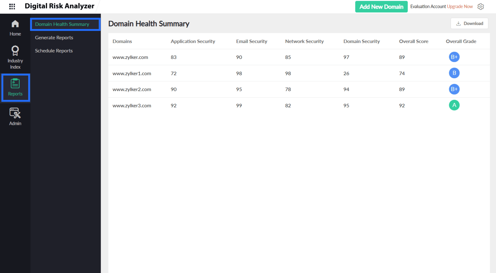Open settings gear icon

(481, 7)
